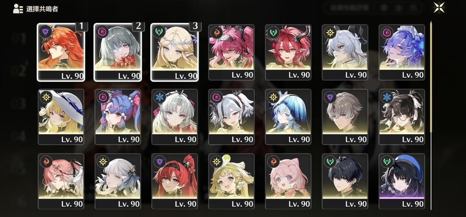The height and width of the screenshot is (217, 466).
Task: Choose the red ponytail electro character
Action: 175,181
